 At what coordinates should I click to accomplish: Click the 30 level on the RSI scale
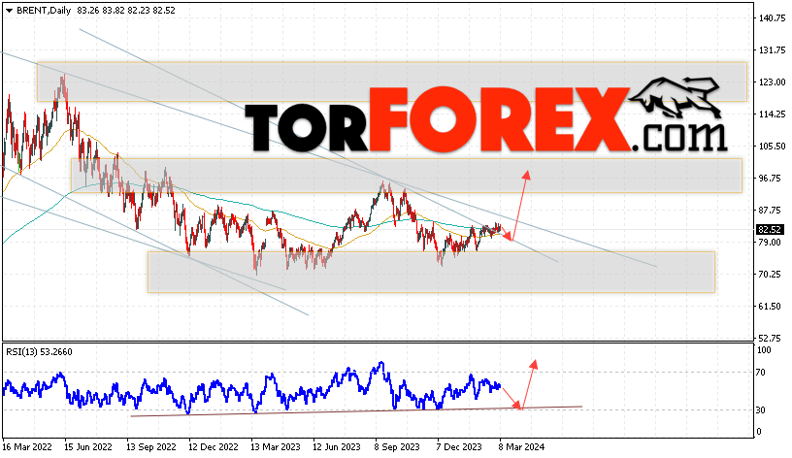761,410
